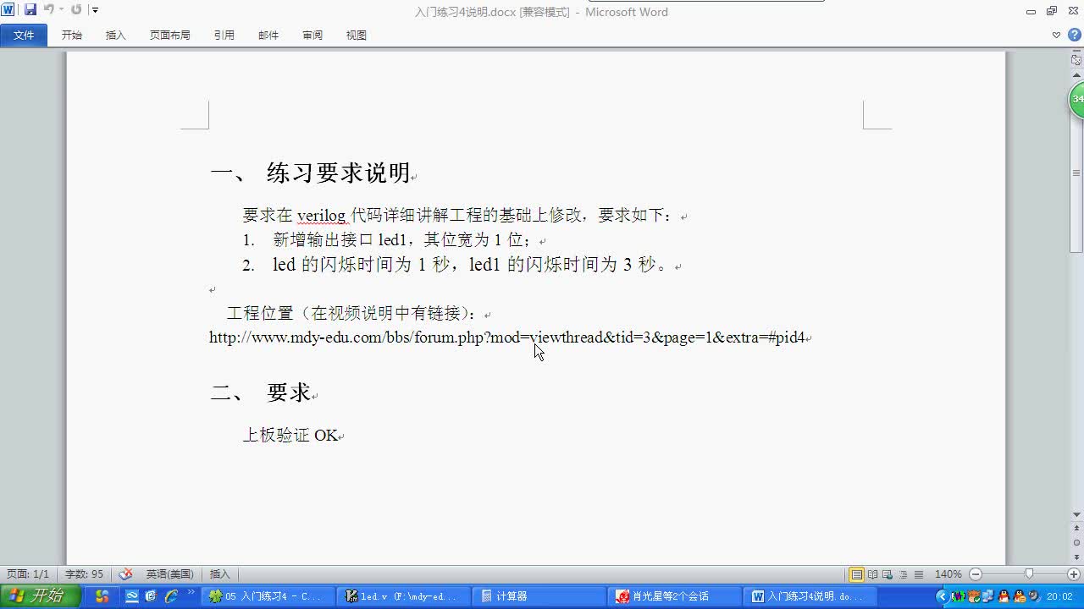1084x609 pixels.
Task: Click the text 工程位置（在视频说明中有链接）
Action: point(353,314)
